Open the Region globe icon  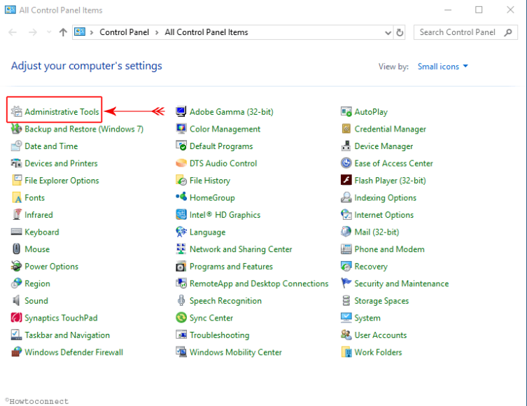(x=17, y=283)
